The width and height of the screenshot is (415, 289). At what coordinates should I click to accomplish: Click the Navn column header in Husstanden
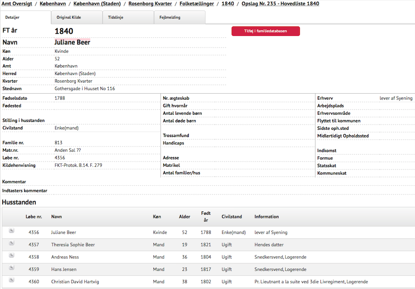click(x=56, y=217)
